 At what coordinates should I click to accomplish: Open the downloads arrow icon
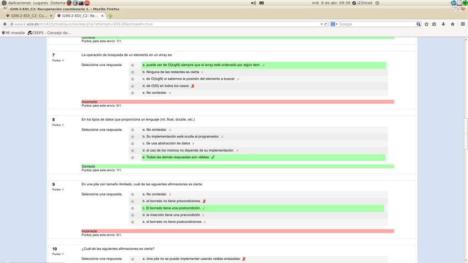443,24
